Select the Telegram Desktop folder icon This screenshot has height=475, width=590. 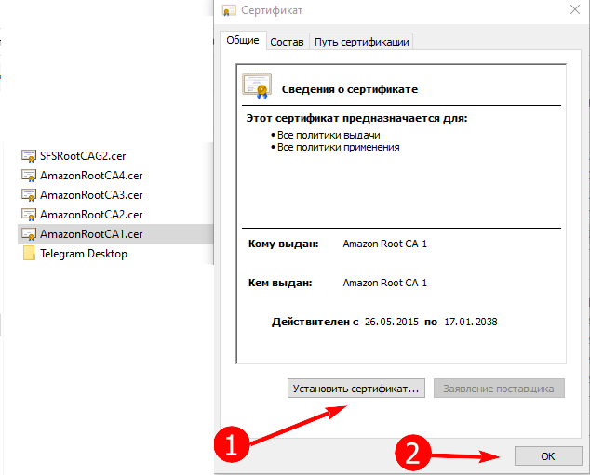[x=28, y=254]
